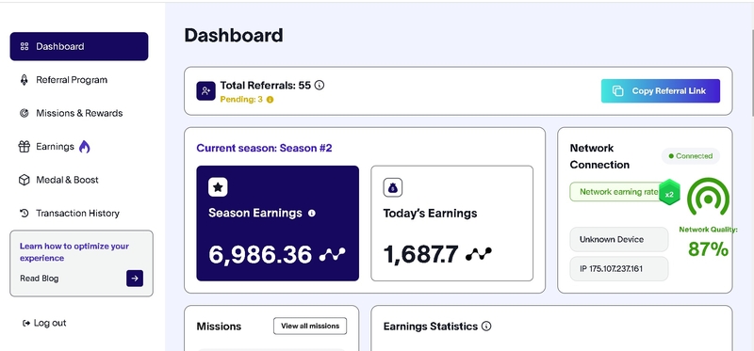
Task: Go to Missions & Rewards page
Action: (x=79, y=113)
